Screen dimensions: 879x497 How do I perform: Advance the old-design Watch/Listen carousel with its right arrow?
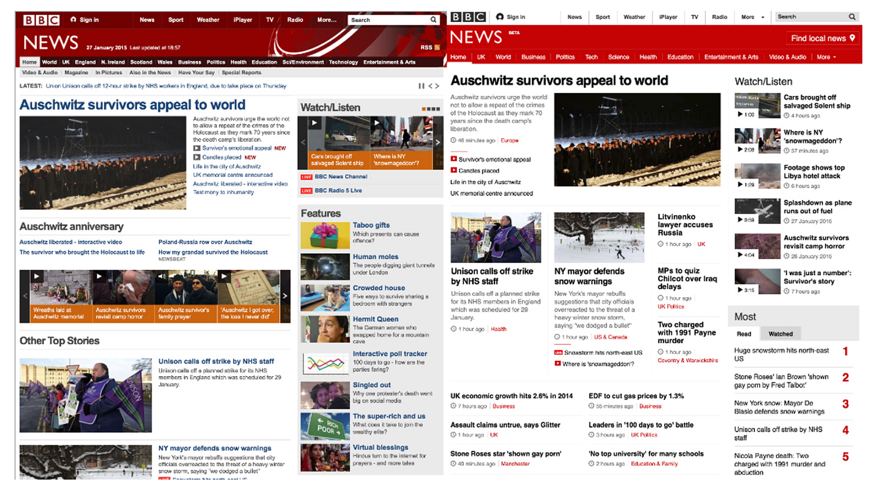pos(438,142)
